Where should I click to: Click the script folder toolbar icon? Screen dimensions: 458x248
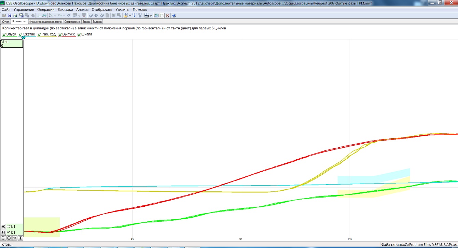click(x=125, y=15)
